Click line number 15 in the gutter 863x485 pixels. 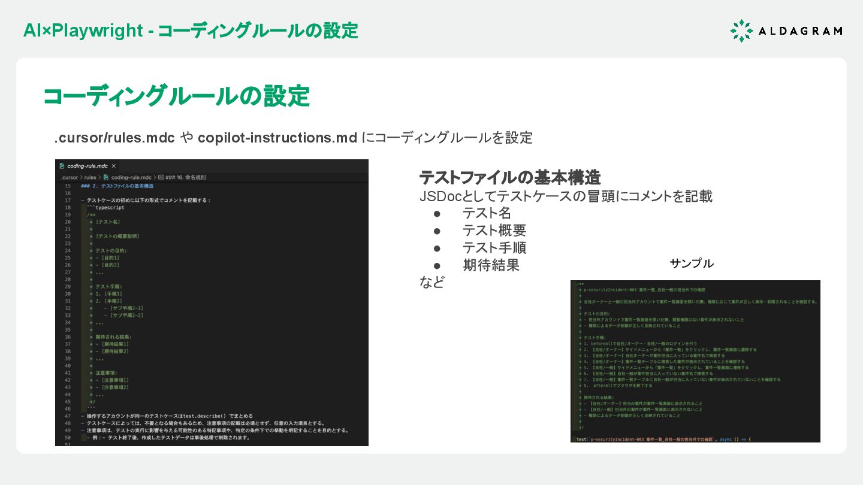tap(68, 186)
